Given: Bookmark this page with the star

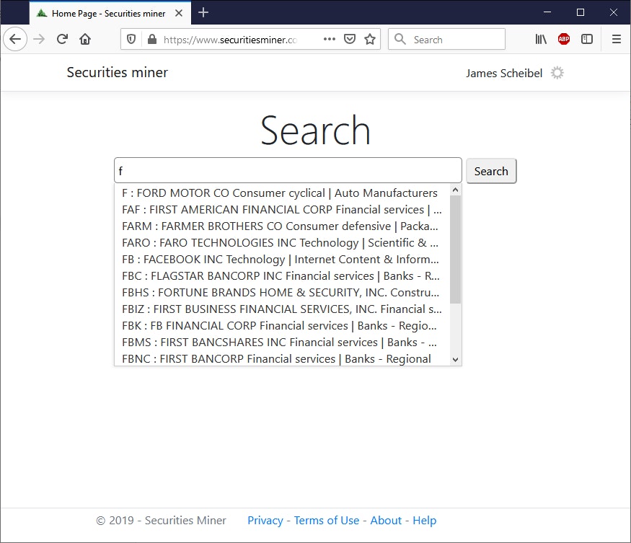Looking at the screenshot, I should tap(370, 39).
